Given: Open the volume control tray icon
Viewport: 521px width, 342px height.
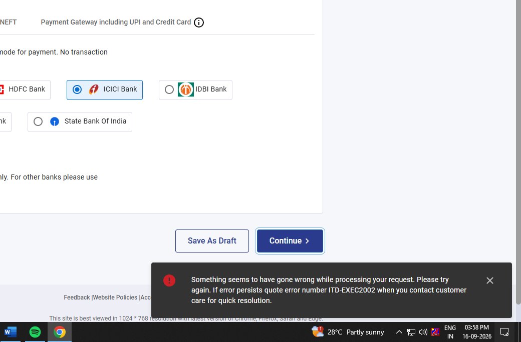Looking at the screenshot, I should tap(423, 332).
